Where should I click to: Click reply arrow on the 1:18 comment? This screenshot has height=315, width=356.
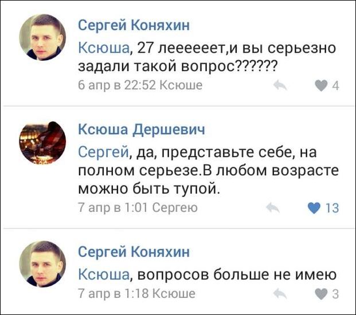(280, 294)
